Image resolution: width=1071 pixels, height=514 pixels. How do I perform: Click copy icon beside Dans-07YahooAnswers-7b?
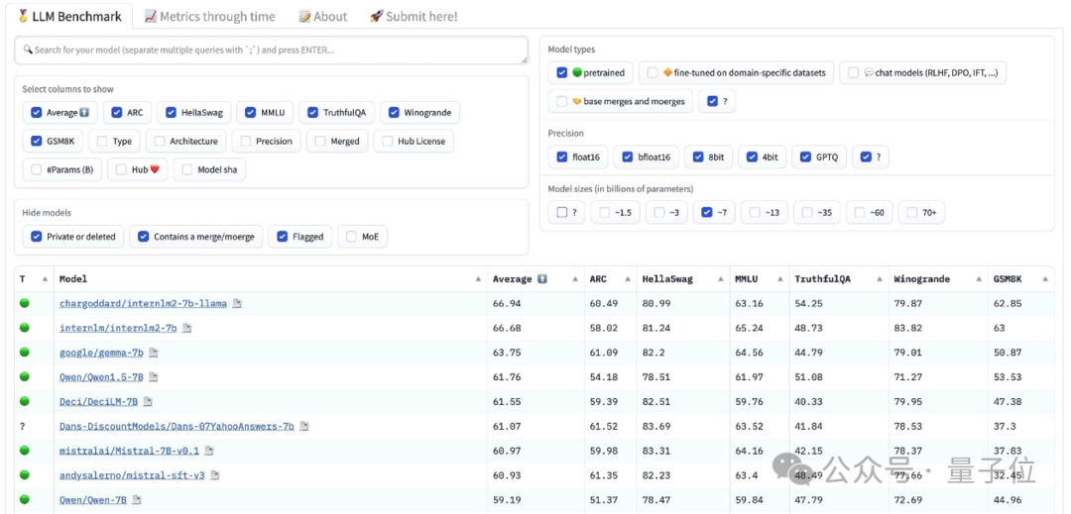pos(304,426)
